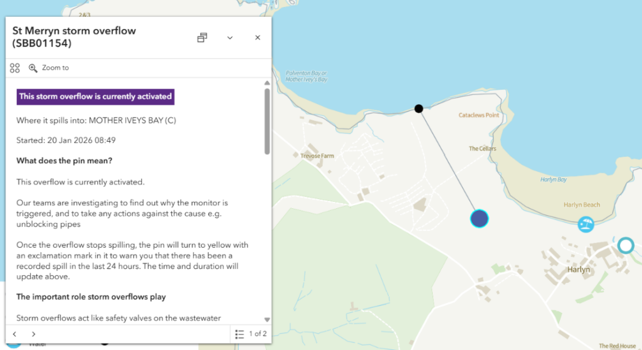Click the popup vertical scrollbar thumb
The height and width of the screenshot is (350, 642).
267,120
